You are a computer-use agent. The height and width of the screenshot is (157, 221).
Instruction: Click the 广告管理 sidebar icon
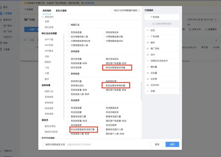[x=1, y=13]
